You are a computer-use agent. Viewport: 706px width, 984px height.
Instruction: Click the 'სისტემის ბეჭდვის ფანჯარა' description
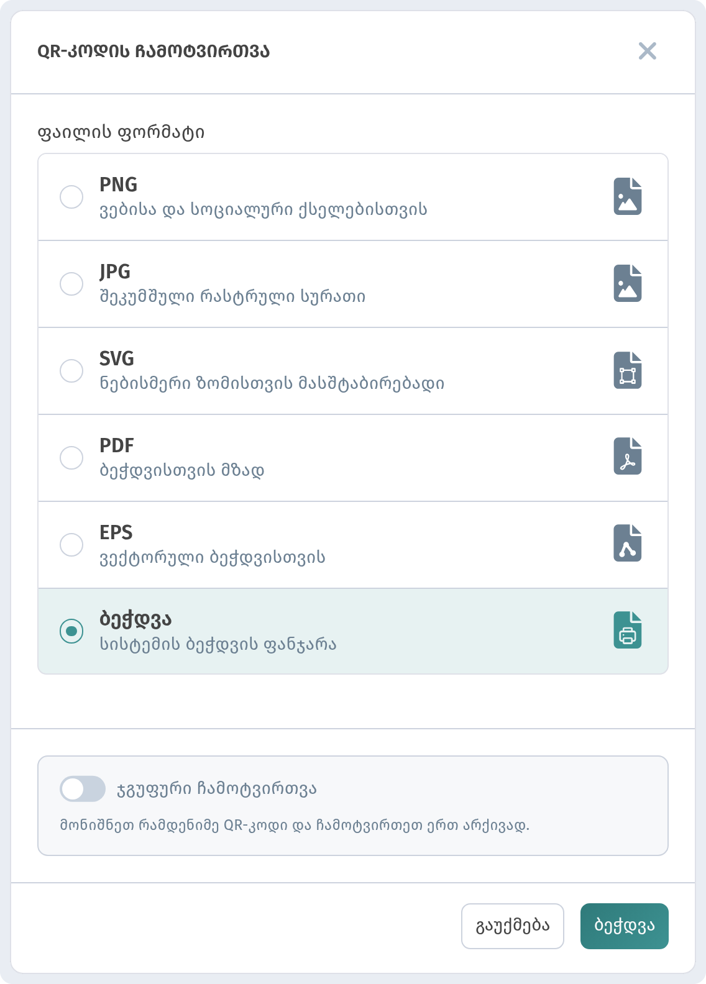(218, 644)
